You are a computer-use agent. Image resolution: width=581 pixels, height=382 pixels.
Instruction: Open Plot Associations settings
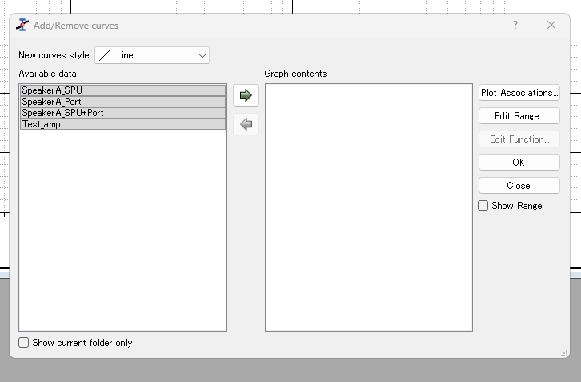519,93
